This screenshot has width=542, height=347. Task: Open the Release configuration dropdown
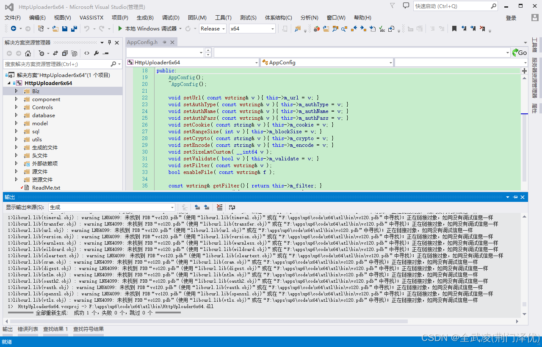(213, 29)
